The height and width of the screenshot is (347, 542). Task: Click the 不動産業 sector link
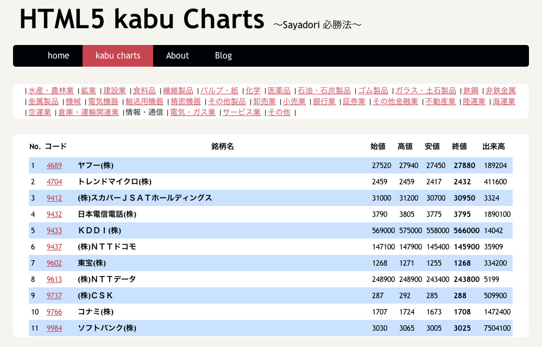[440, 102]
